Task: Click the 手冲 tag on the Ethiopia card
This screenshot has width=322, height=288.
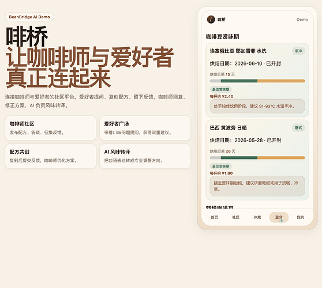Action: [x=298, y=51]
